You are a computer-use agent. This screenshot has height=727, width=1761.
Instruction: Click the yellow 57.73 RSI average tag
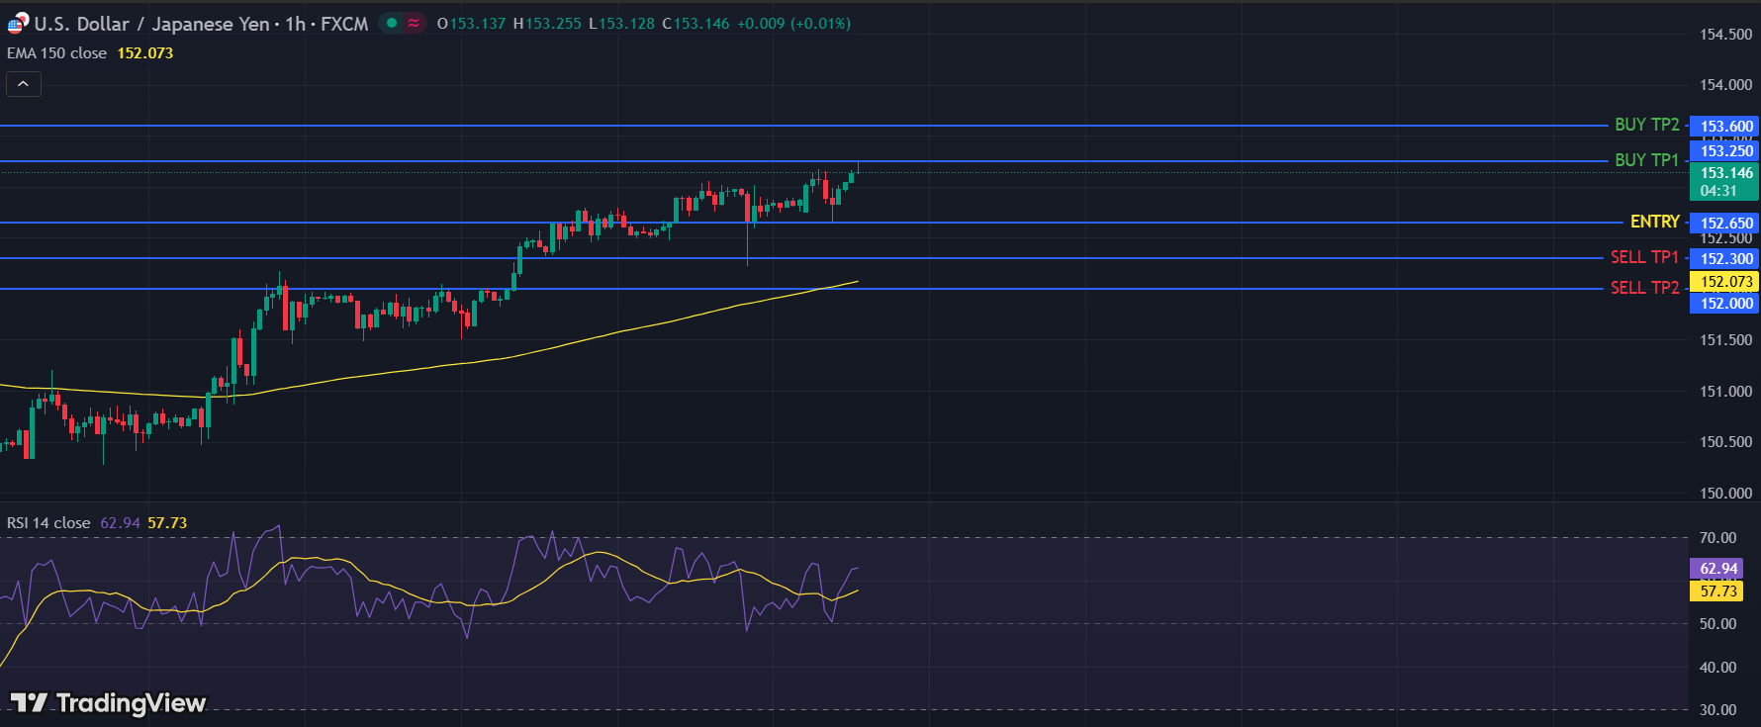1718,591
